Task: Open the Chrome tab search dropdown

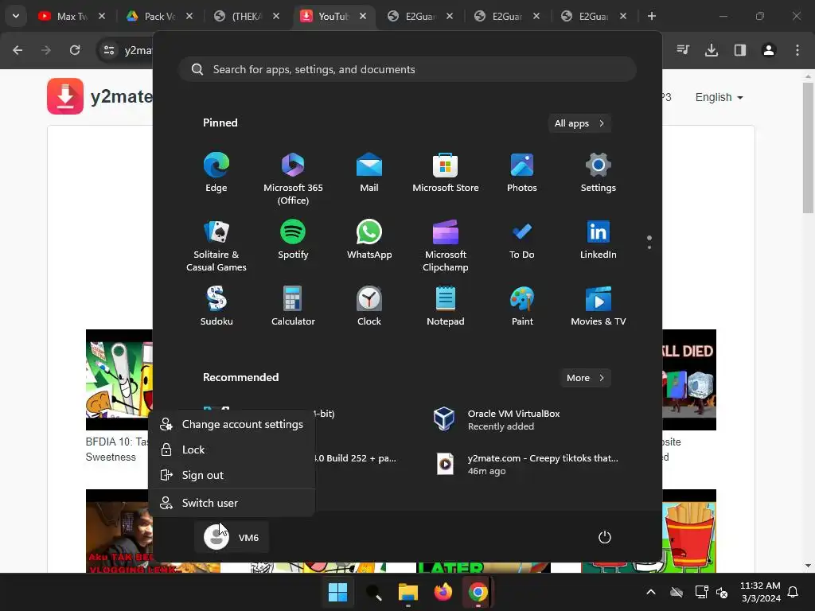Action: [x=16, y=16]
